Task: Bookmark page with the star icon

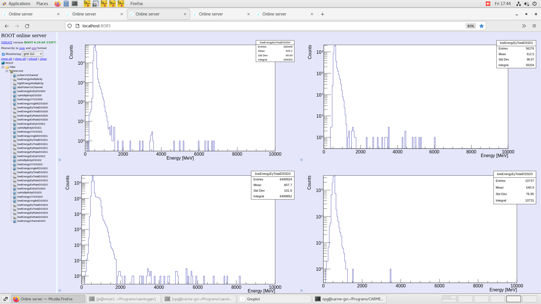Action: (482, 26)
